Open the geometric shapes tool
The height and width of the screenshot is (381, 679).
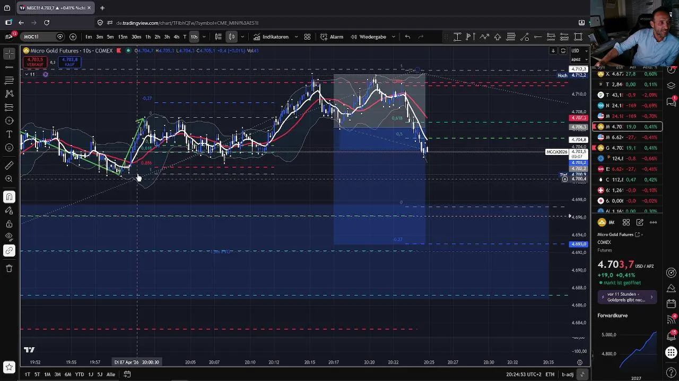(x=9, y=121)
